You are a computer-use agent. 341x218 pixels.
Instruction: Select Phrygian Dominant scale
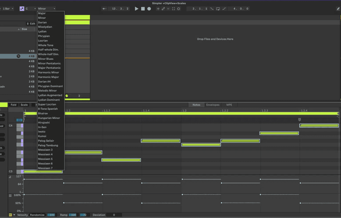[51, 86]
